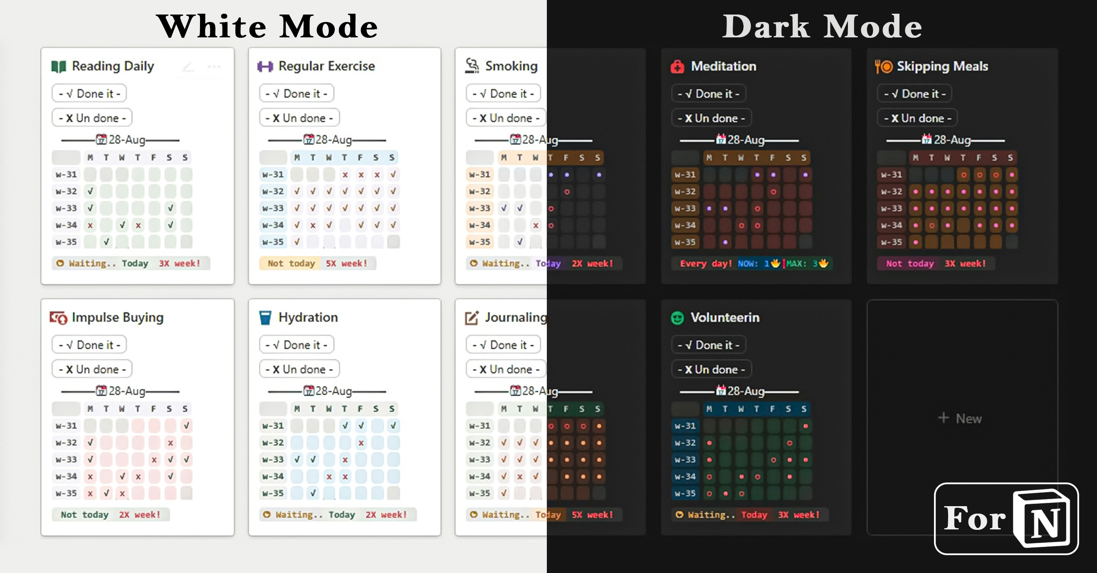
Task: Click the Smoking card icon
Action: pos(472,66)
